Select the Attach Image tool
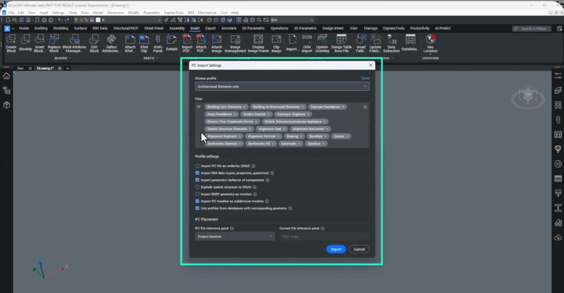 (x=216, y=43)
